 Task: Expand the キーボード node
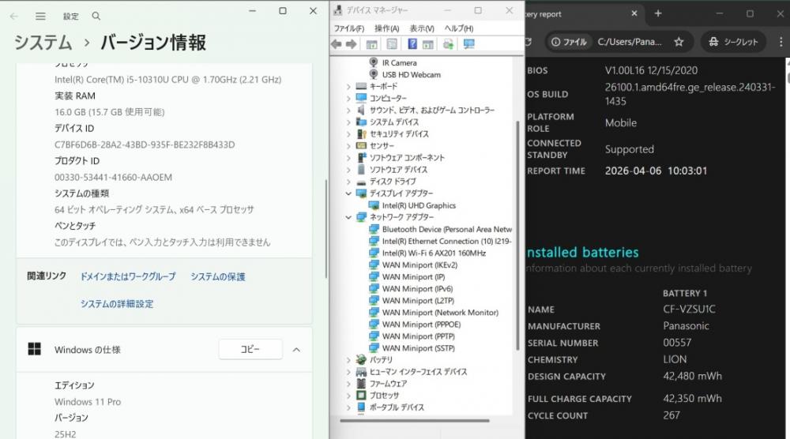(348, 87)
